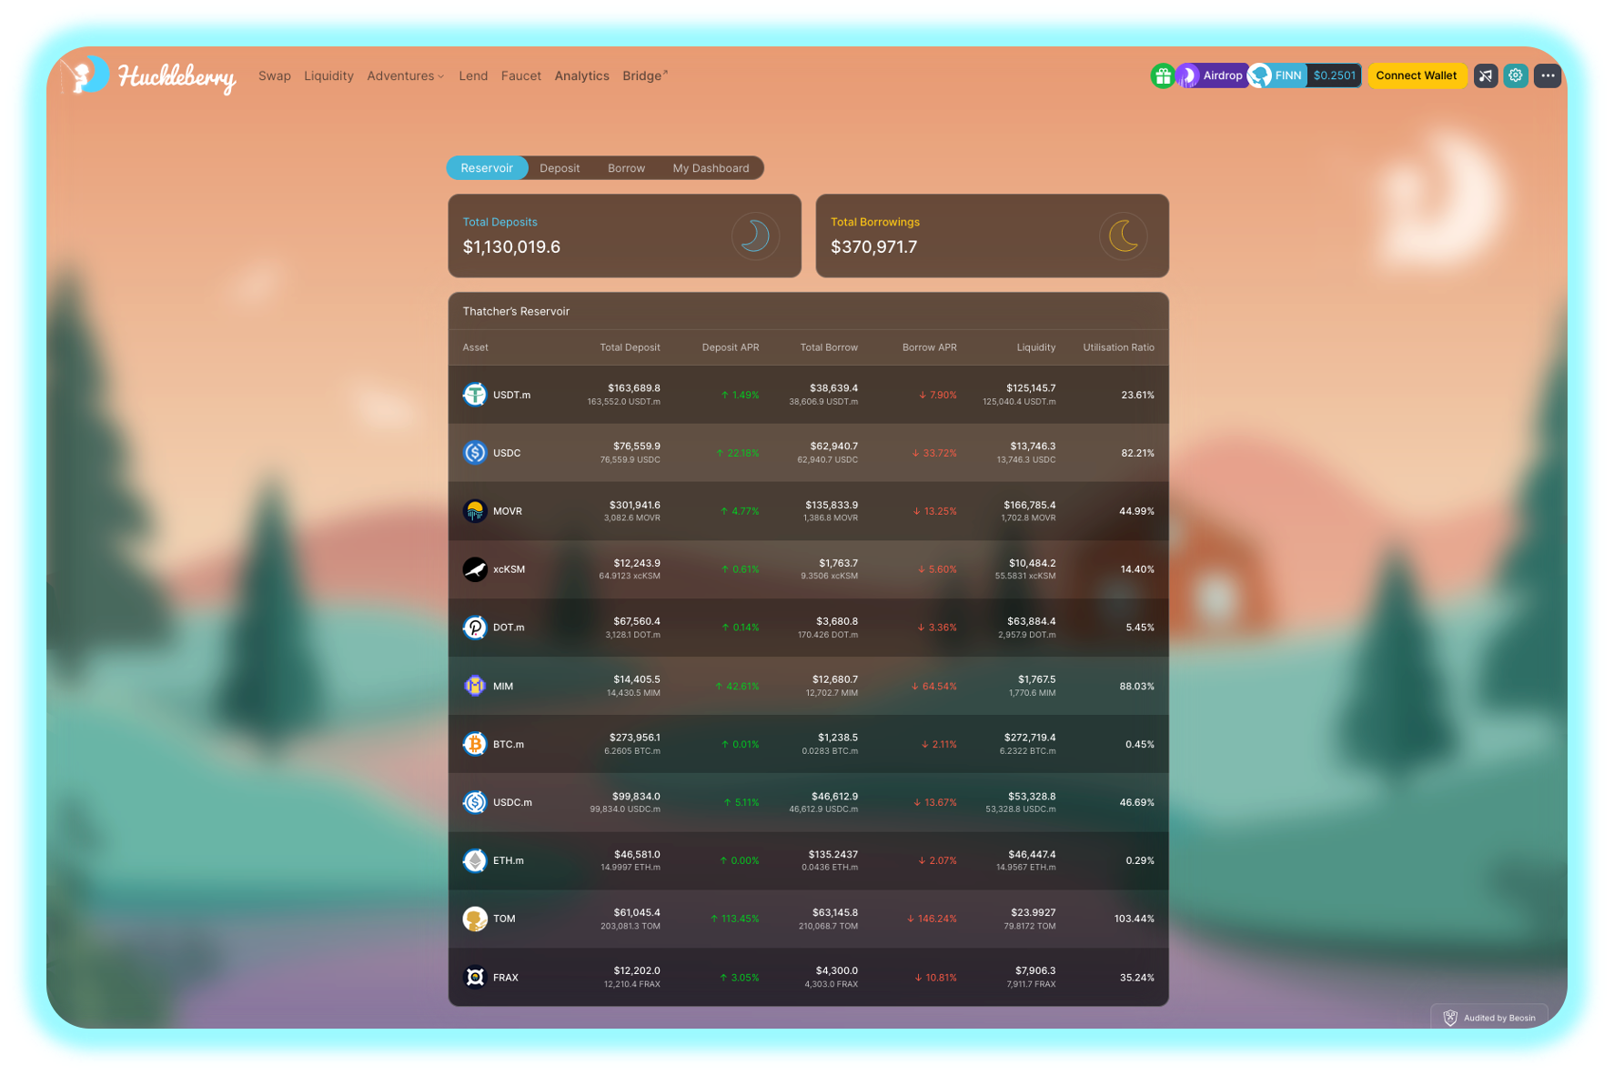Select the xcKSM asset icon
Image resolution: width=1614 pixels, height=1075 pixels.
[475, 569]
